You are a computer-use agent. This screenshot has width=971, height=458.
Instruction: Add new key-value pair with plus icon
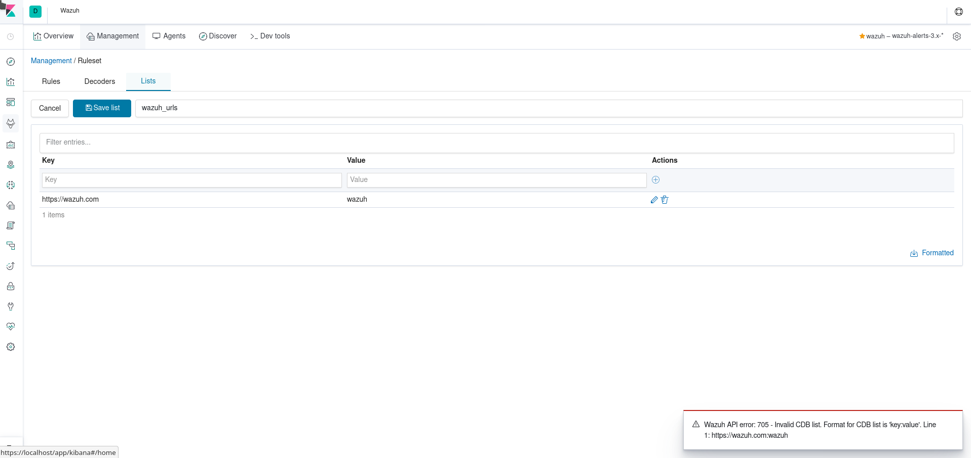655,180
